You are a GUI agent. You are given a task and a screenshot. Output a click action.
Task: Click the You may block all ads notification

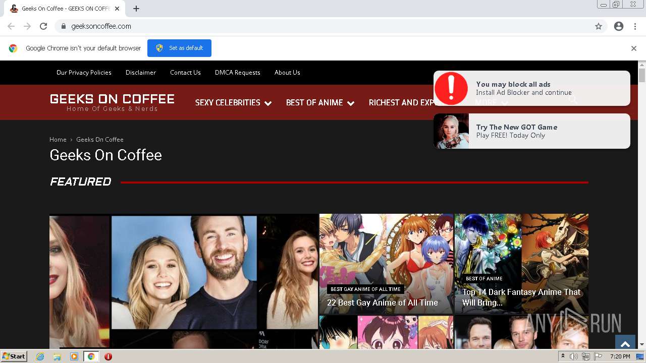tap(532, 88)
